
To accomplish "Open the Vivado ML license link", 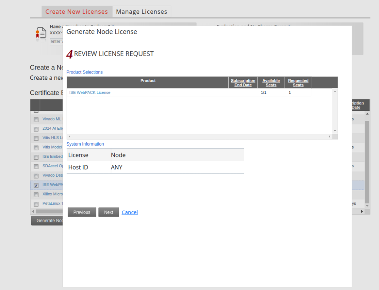I will point(52,119).
